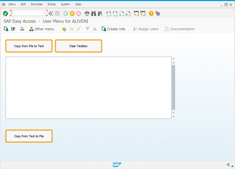Click inside the large text box

pyautogui.click(x=88, y=88)
